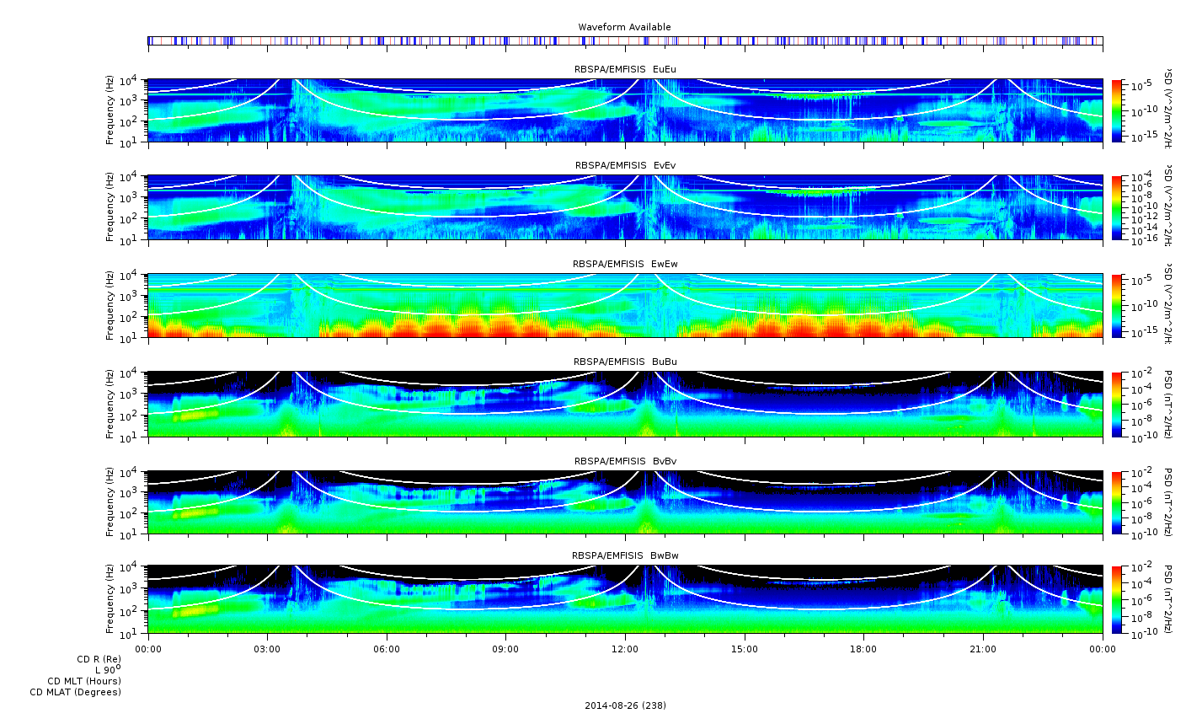Viewport: 1186px width, 724px height.
Task: Click the EvEv electric field spectrogram
Action: coord(625,207)
